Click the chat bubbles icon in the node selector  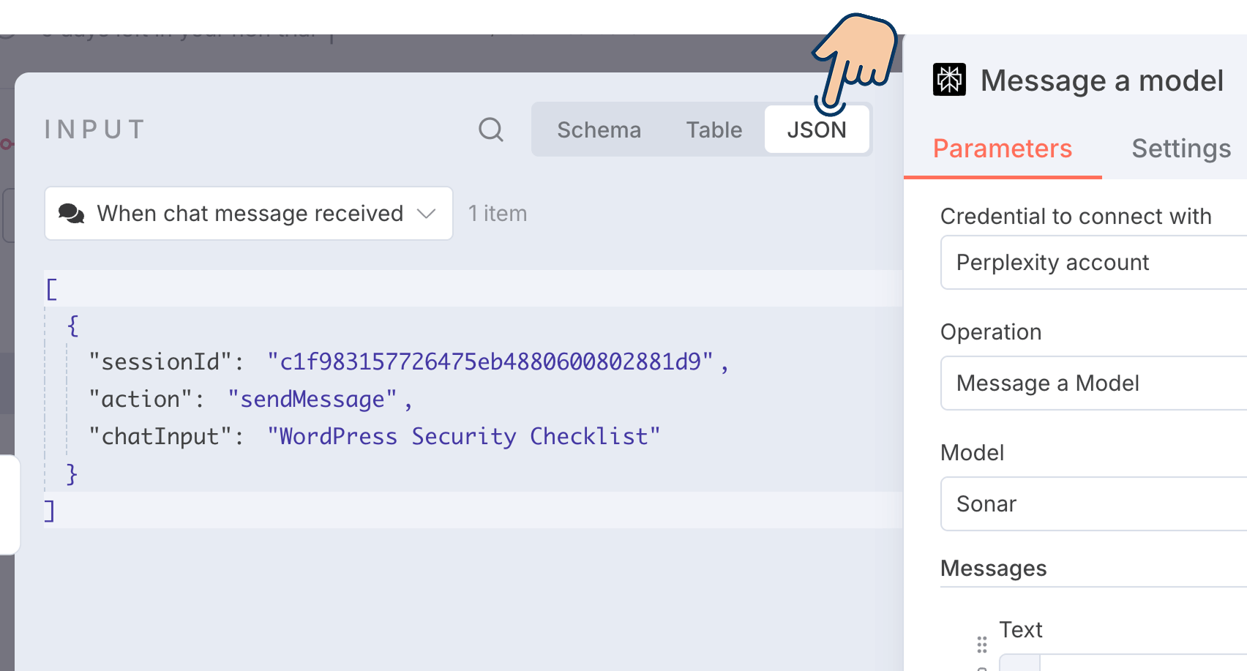pos(72,214)
